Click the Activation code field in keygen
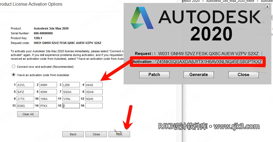 coord(208,62)
